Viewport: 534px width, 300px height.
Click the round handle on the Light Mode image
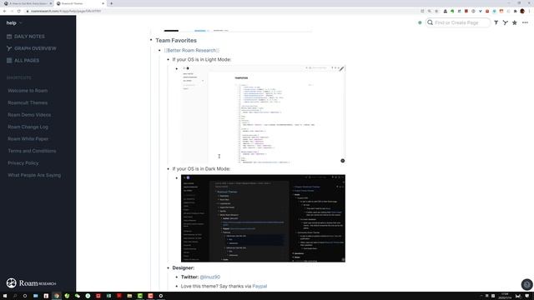coord(343,161)
